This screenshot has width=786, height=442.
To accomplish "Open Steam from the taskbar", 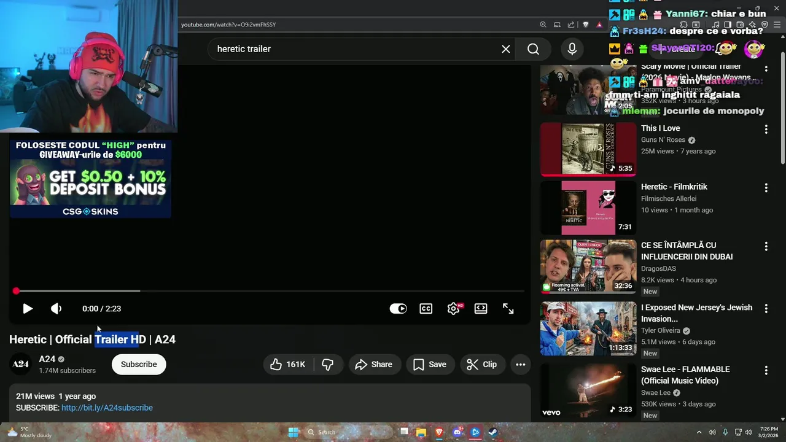I will 492,432.
